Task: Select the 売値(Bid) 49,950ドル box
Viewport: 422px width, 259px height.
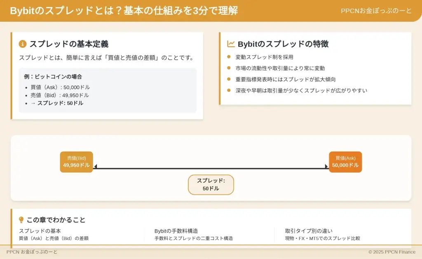Action: pos(76,162)
